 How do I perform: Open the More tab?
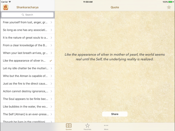coord(106,127)
